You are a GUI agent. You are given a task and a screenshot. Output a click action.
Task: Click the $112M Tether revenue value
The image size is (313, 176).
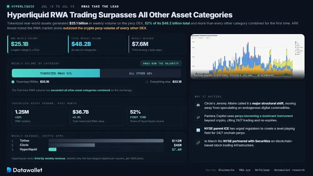click(177, 141)
